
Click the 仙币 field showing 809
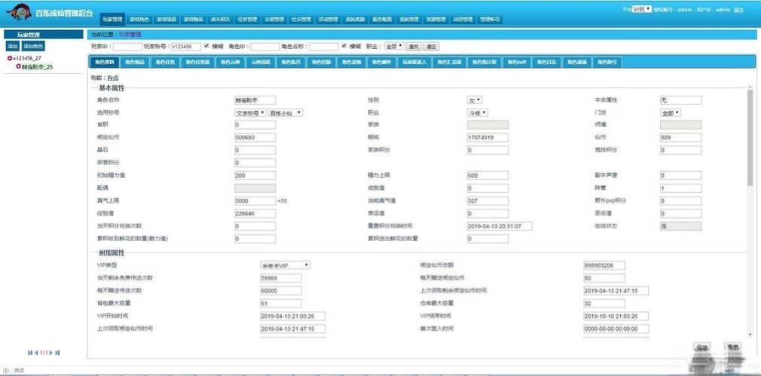tap(680, 138)
